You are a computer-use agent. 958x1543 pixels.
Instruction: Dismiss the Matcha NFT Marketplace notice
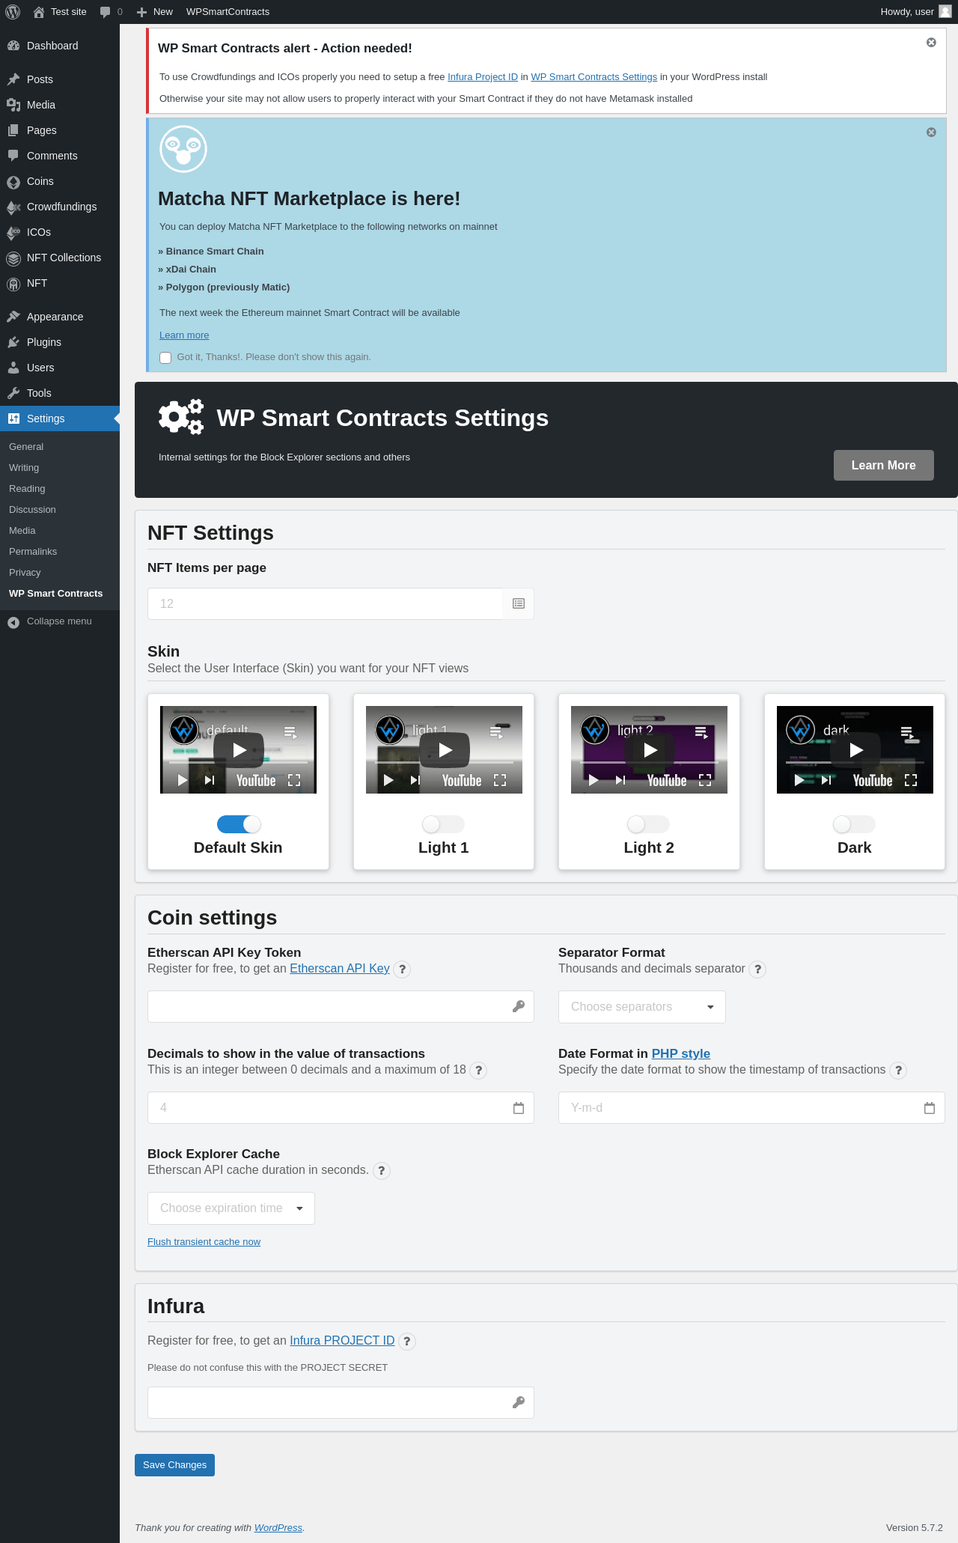[x=931, y=133]
